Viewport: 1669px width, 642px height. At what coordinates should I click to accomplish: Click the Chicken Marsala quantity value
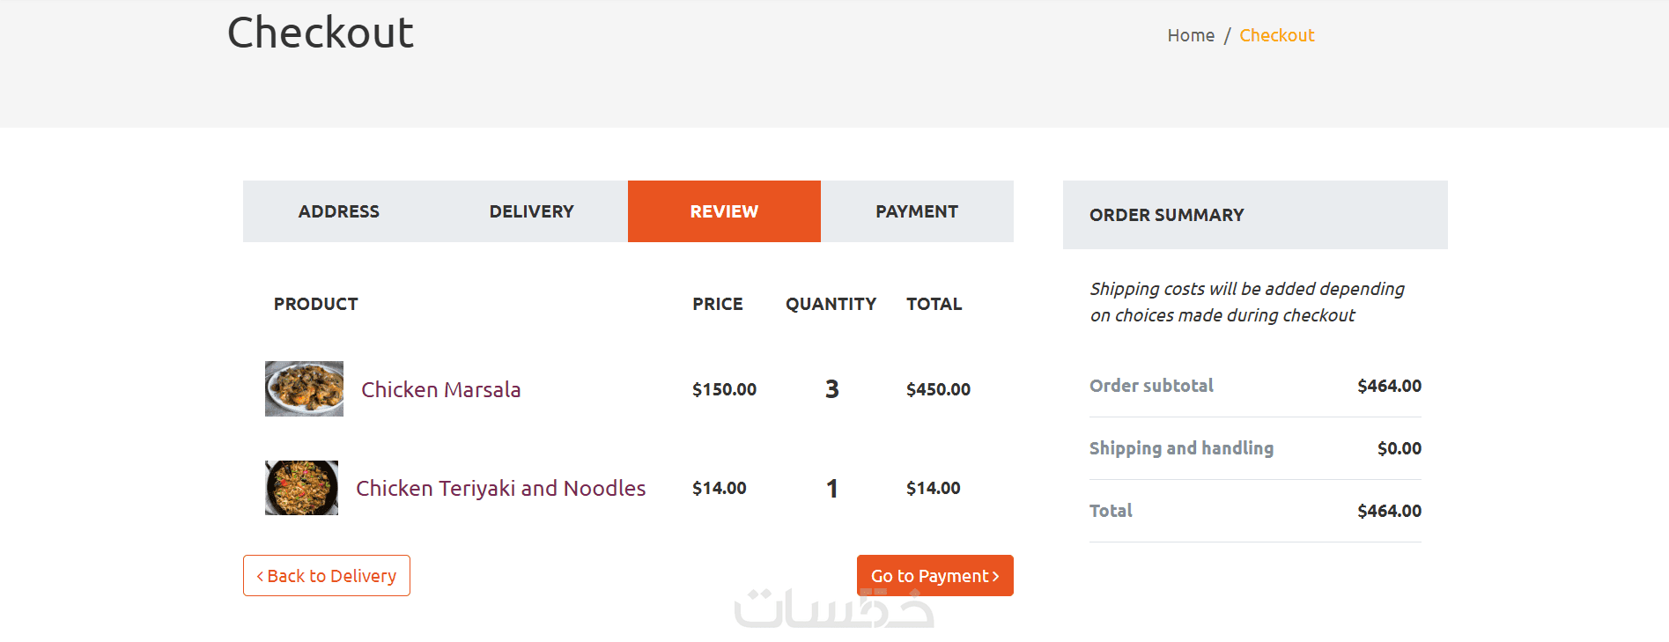(831, 389)
